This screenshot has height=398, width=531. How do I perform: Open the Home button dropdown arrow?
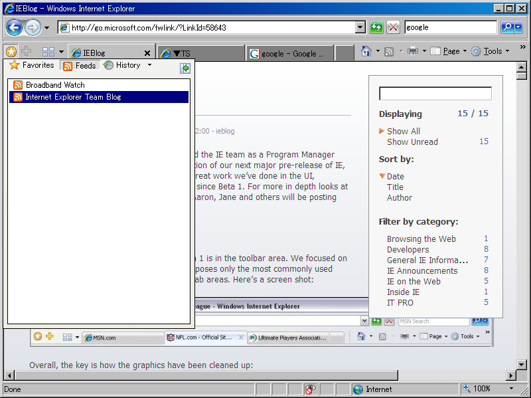coord(378,51)
